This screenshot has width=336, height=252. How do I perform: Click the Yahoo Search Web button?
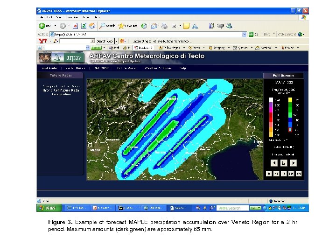point(105,41)
